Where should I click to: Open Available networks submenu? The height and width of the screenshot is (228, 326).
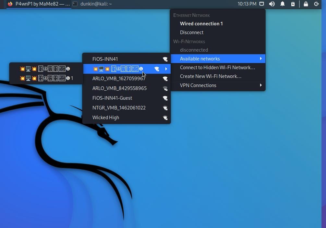point(218,59)
